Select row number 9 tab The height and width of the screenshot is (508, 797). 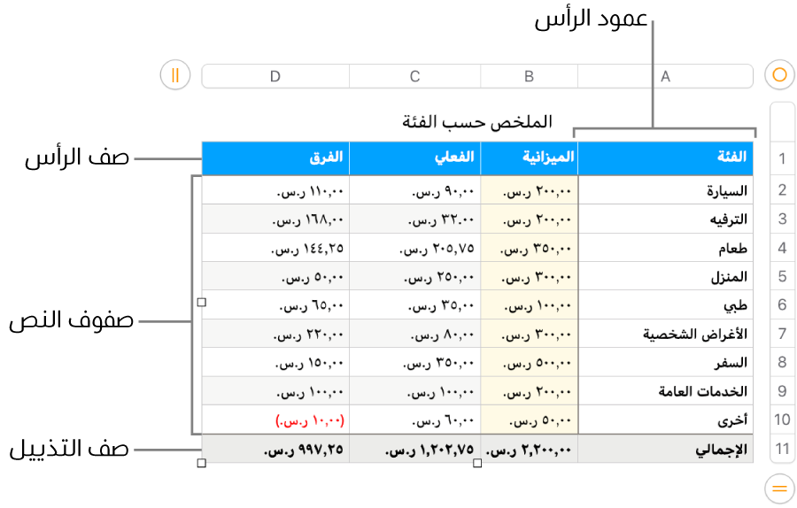click(x=782, y=391)
